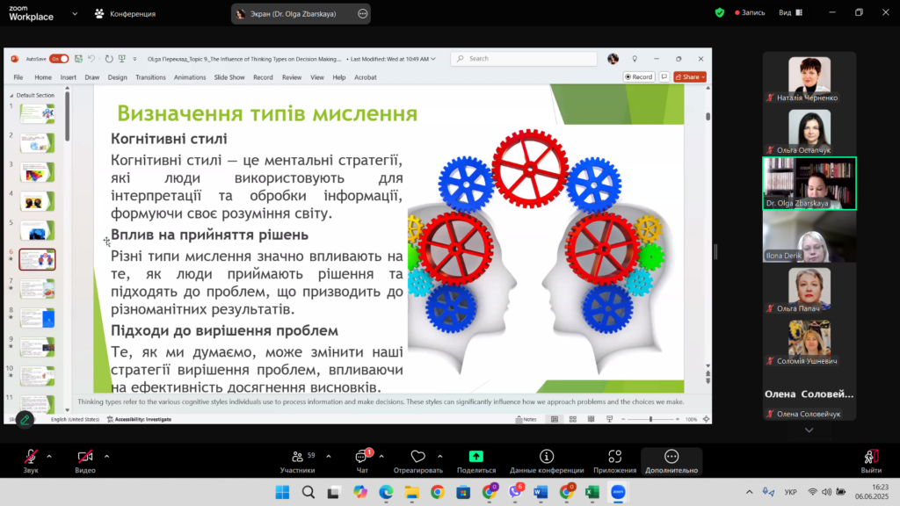Click the Record button in PowerPoint ribbon
The image size is (900, 506).
click(x=639, y=77)
